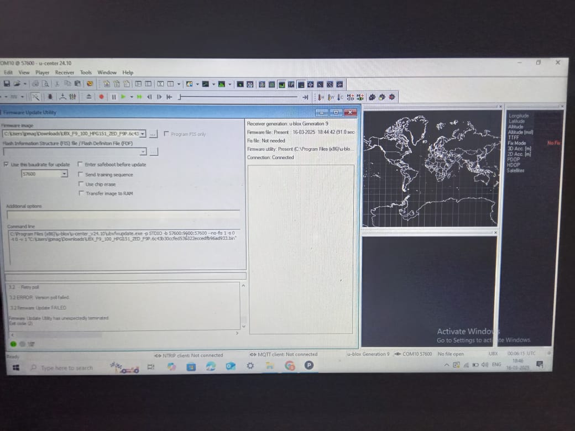Screen dimensions: 575x431
Task: Expand the 57600 baudrate dropdown
Action: (64, 174)
